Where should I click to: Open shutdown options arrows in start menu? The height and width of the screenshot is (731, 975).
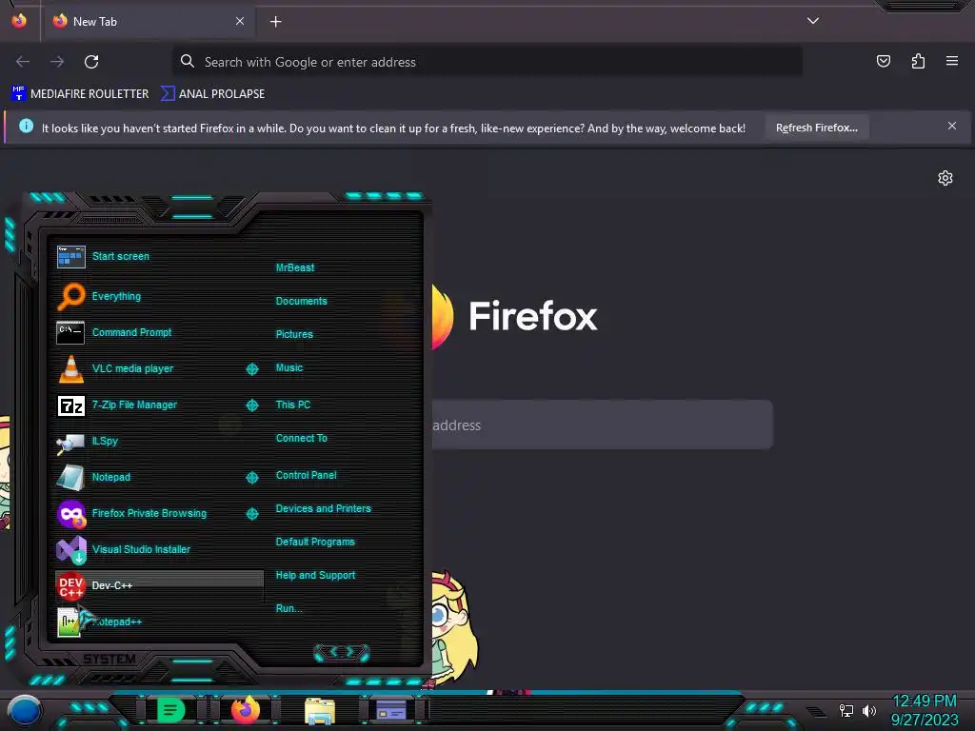[342, 652]
